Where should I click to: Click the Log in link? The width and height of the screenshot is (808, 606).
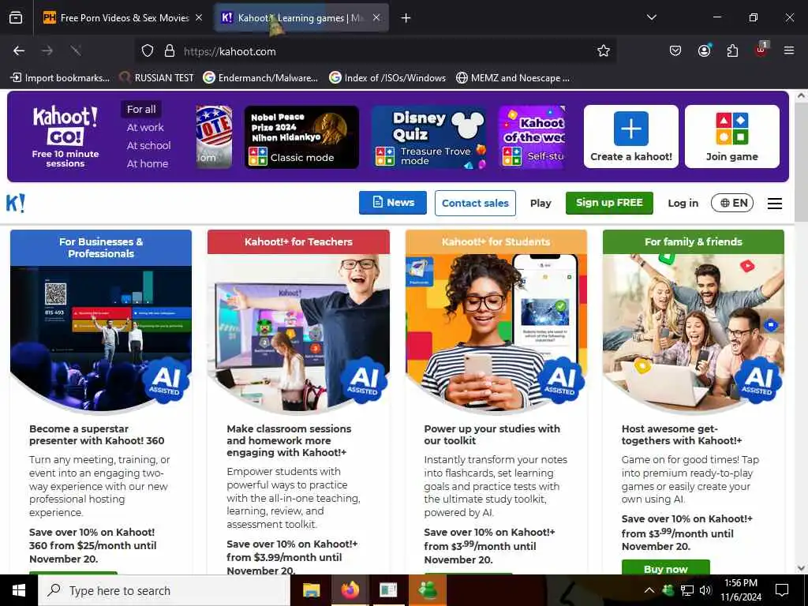pyautogui.click(x=683, y=203)
